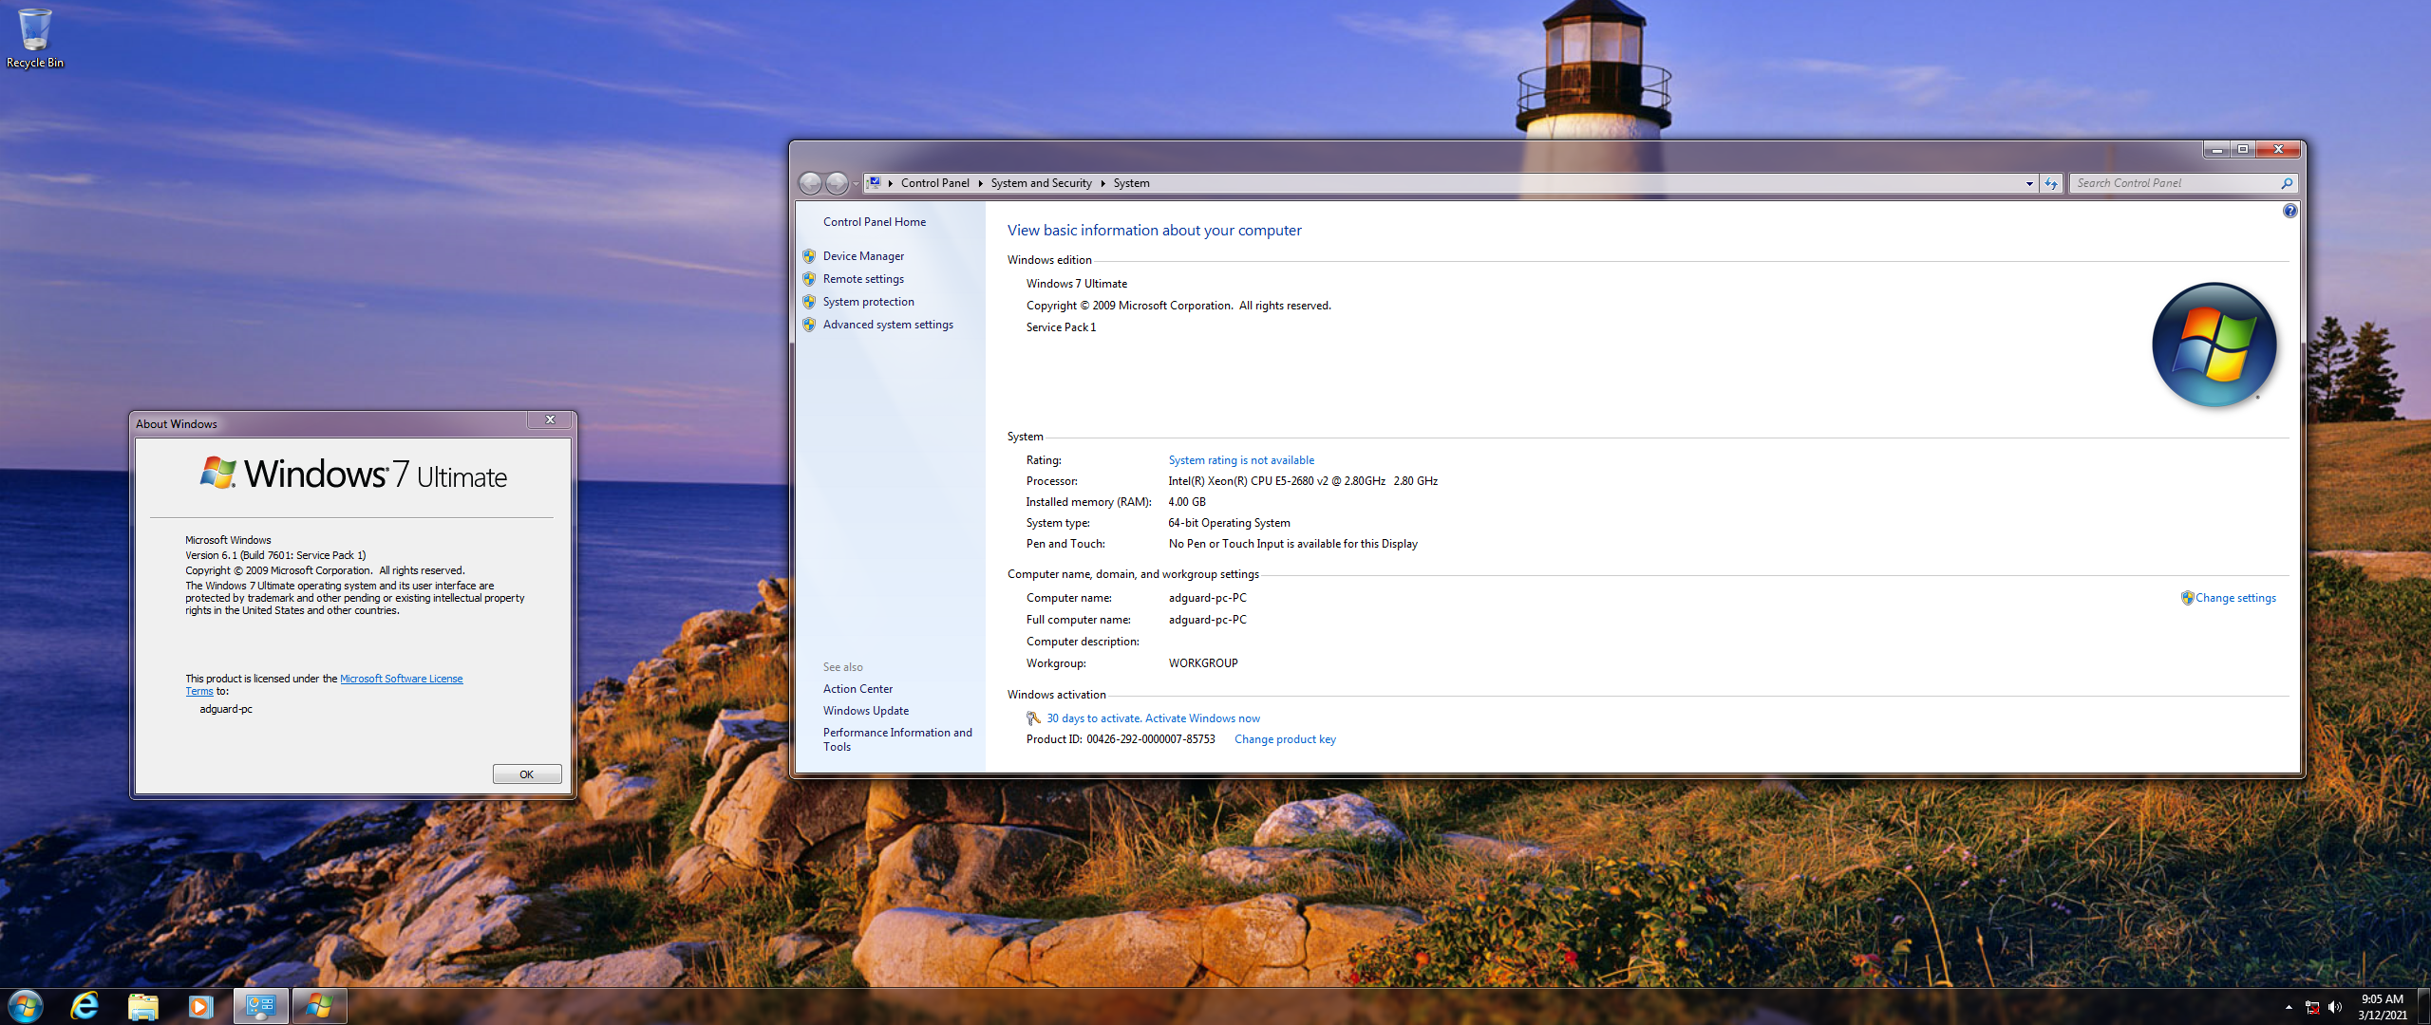This screenshot has width=2431, height=1025.
Task: Open recent pages dropdown beside nav arrows
Action: [856, 184]
